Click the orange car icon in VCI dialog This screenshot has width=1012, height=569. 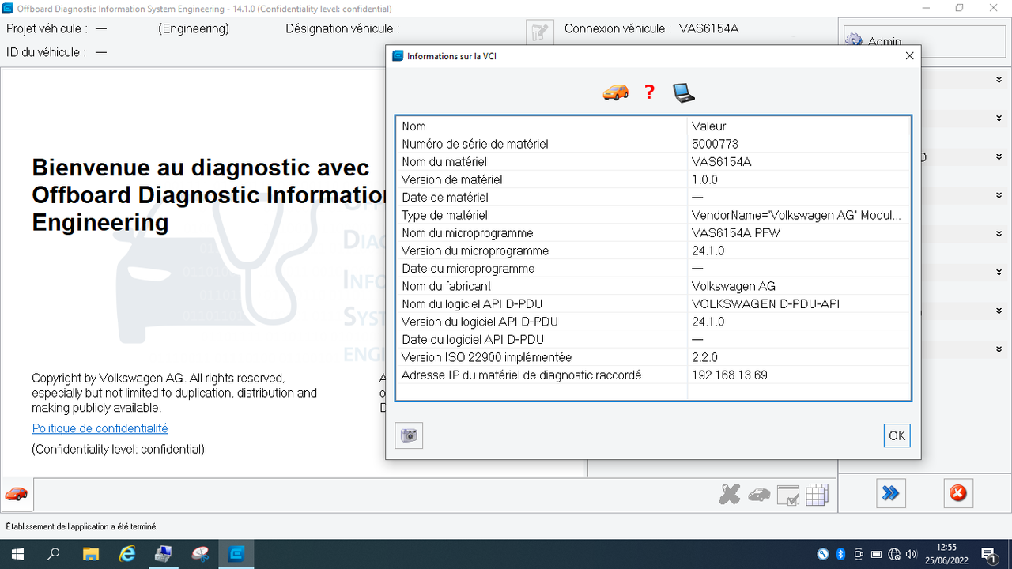click(615, 92)
